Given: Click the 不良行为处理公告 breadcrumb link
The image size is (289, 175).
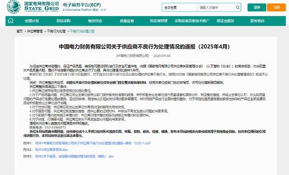Looking at the screenshot, I should pyautogui.click(x=82, y=31).
